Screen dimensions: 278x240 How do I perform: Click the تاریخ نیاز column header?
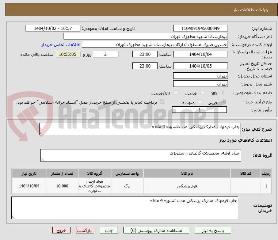tap(29, 174)
